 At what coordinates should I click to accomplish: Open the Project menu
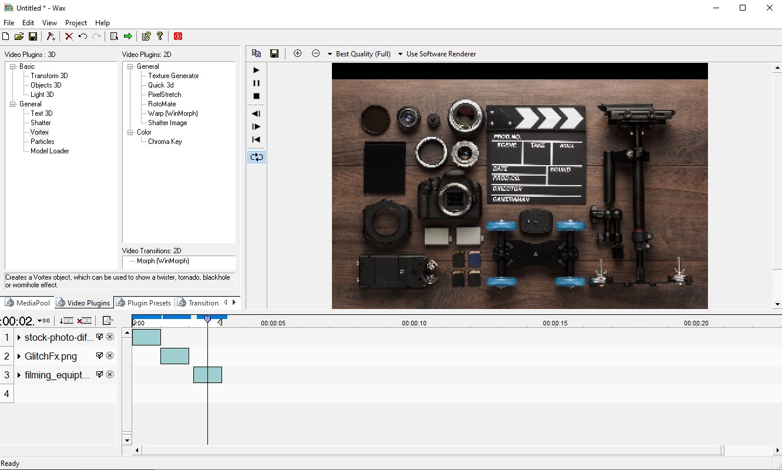[76, 22]
